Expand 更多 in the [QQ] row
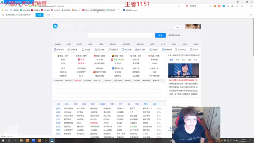This screenshot has height=143, width=254. click(159, 119)
